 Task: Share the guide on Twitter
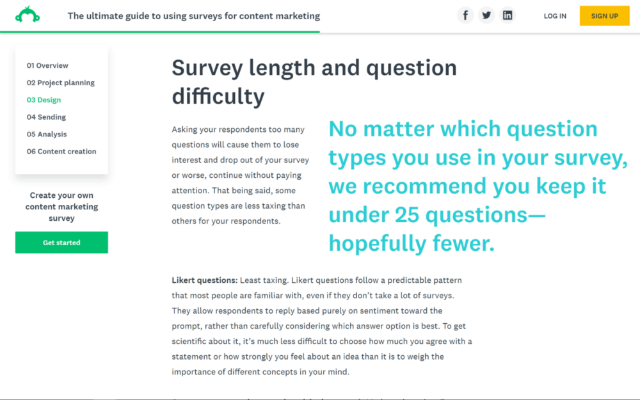486,15
